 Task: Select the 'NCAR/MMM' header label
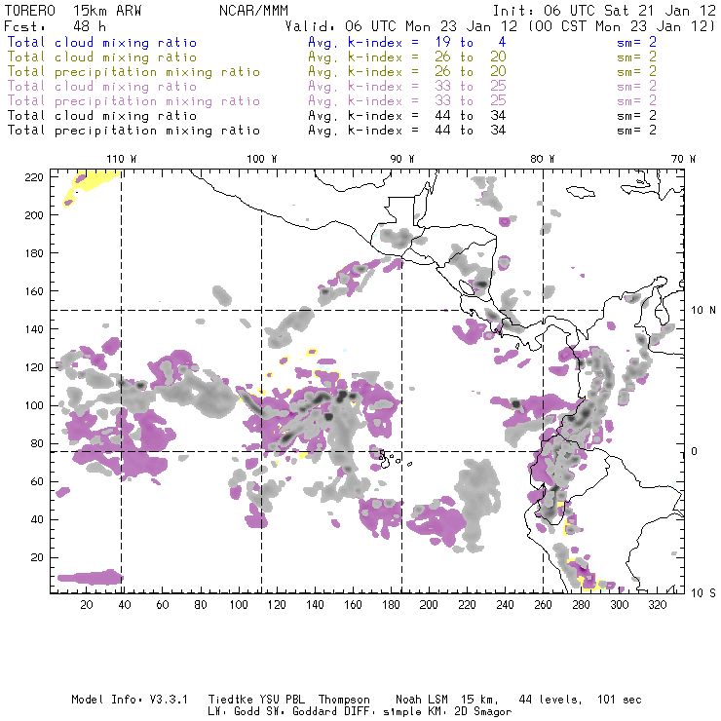tap(253, 11)
